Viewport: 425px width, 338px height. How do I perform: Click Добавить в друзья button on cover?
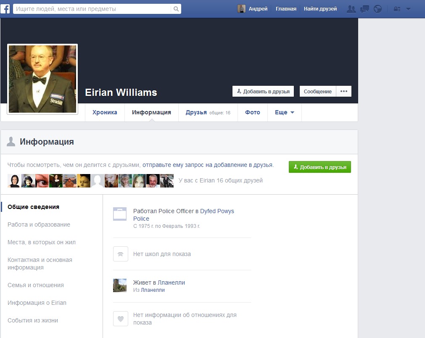(x=263, y=91)
